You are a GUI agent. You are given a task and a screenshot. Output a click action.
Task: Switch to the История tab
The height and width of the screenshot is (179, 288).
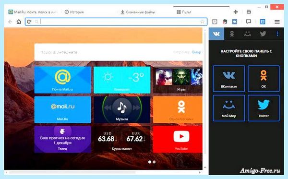[74, 12]
